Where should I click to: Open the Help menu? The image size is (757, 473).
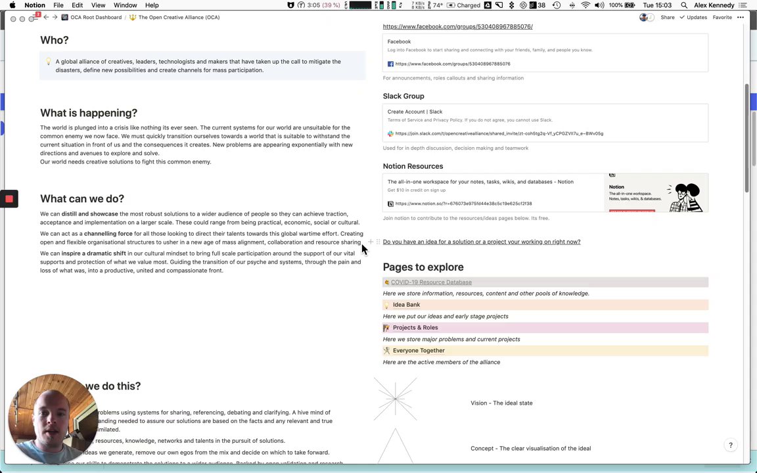(152, 5)
